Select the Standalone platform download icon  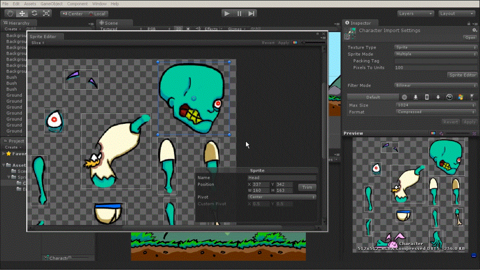(416, 97)
